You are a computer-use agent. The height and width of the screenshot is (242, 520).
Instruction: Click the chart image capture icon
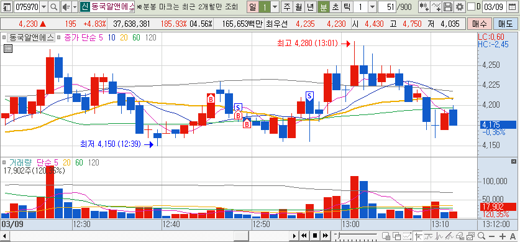[x=470, y=236]
